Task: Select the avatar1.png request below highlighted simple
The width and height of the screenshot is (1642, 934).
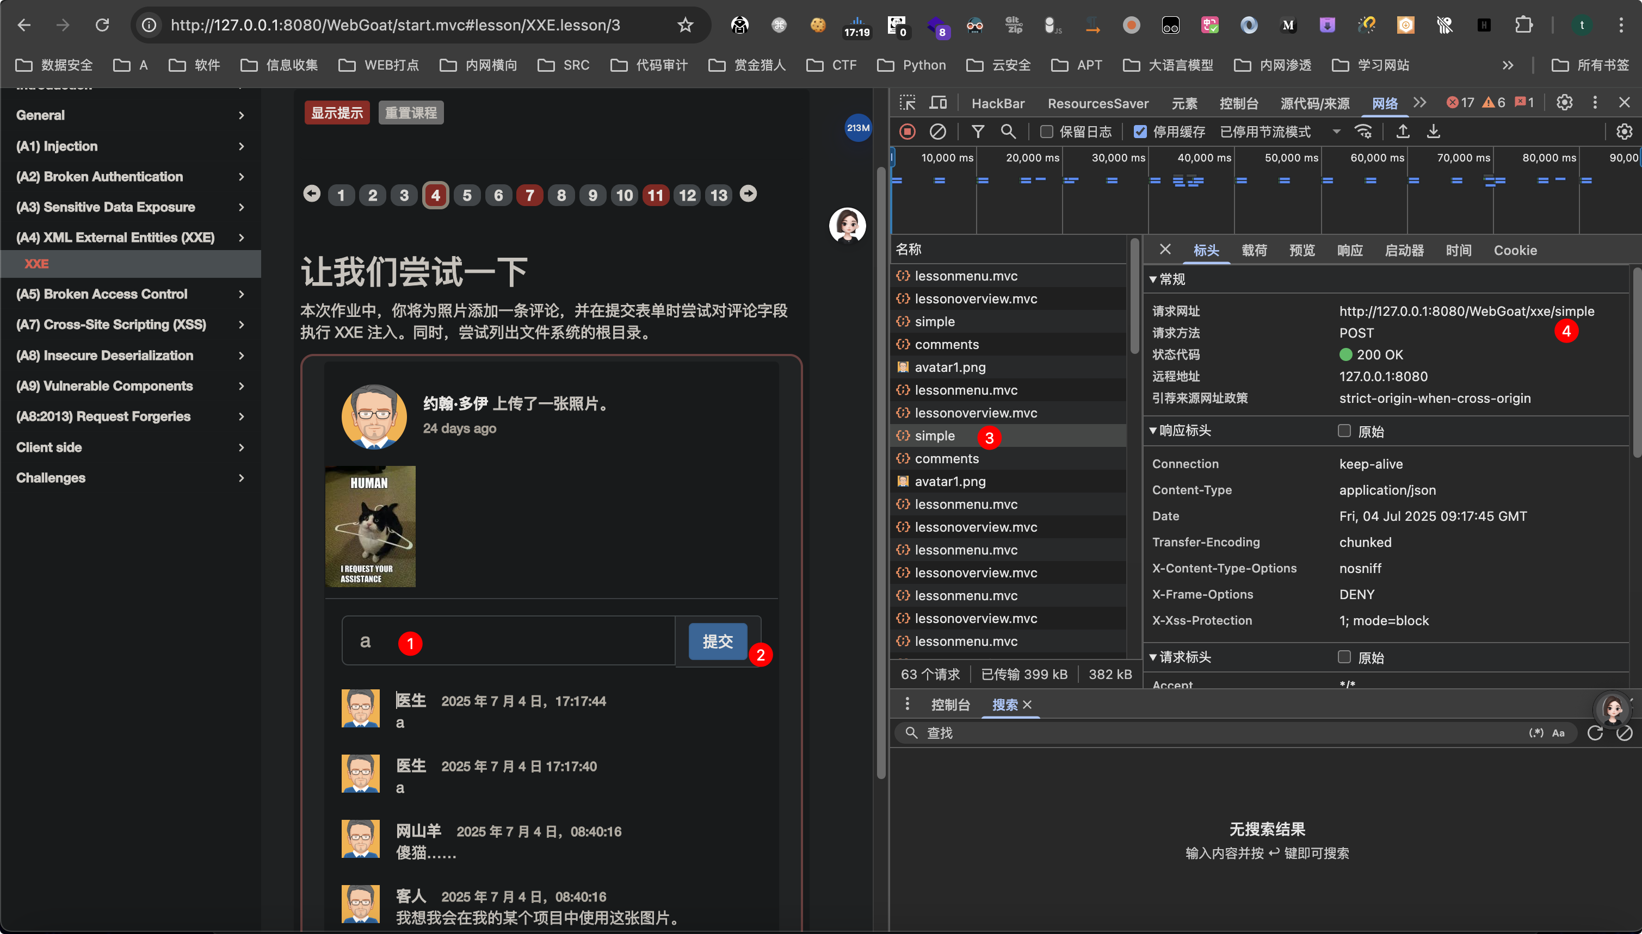Action: pos(1008,481)
